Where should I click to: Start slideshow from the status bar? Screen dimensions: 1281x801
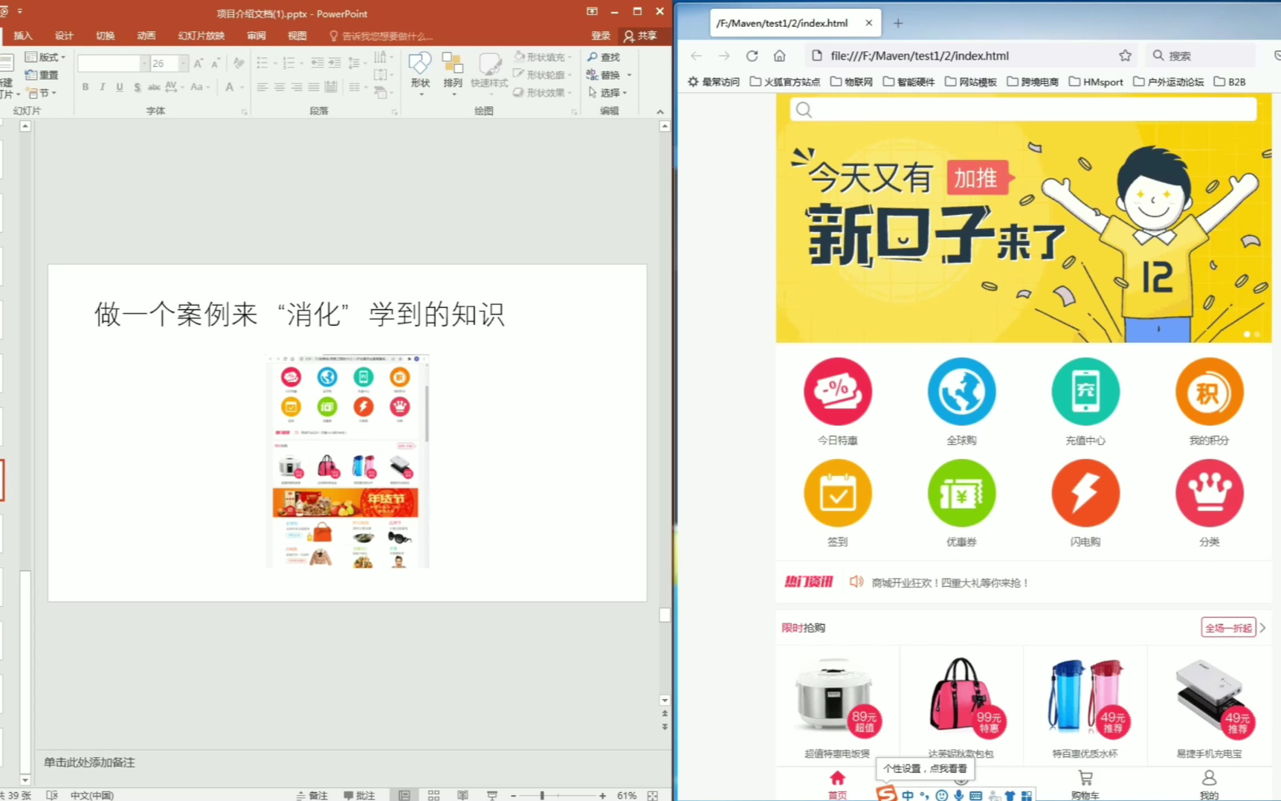pyautogui.click(x=491, y=795)
